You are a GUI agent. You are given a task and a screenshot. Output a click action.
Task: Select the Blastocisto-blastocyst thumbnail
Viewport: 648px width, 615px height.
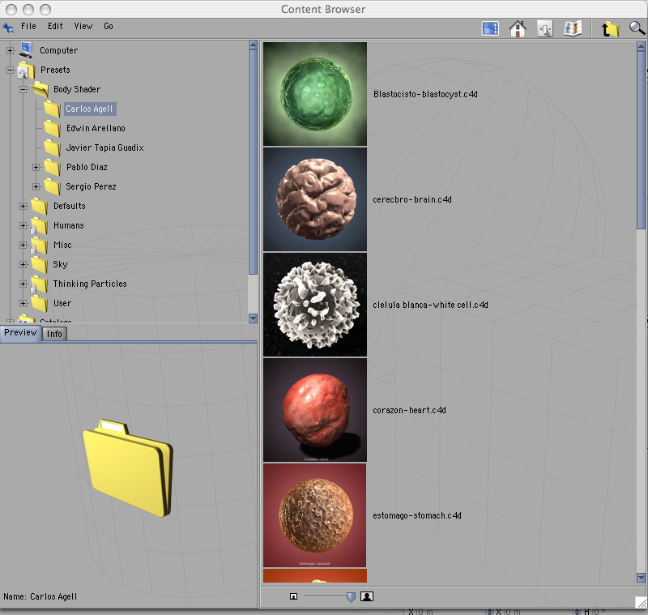tap(315, 94)
